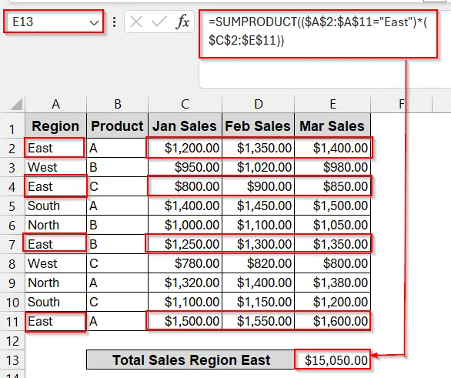Screen dimensions: 451x378
Task: Confirm the formula with the checkmark icon
Action: click(x=159, y=22)
